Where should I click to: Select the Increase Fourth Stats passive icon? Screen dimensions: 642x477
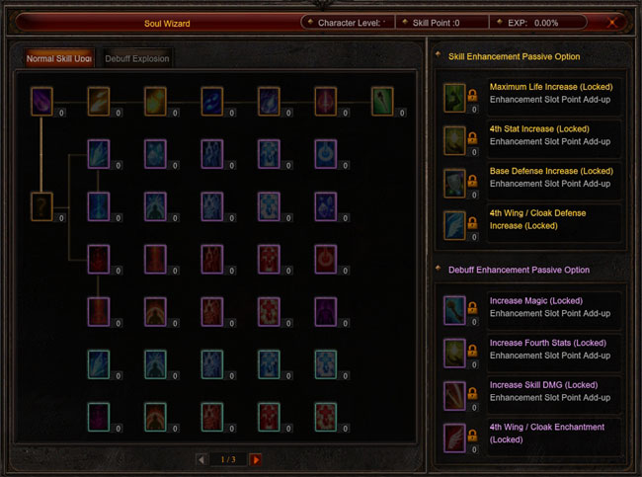[x=454, y=353]
